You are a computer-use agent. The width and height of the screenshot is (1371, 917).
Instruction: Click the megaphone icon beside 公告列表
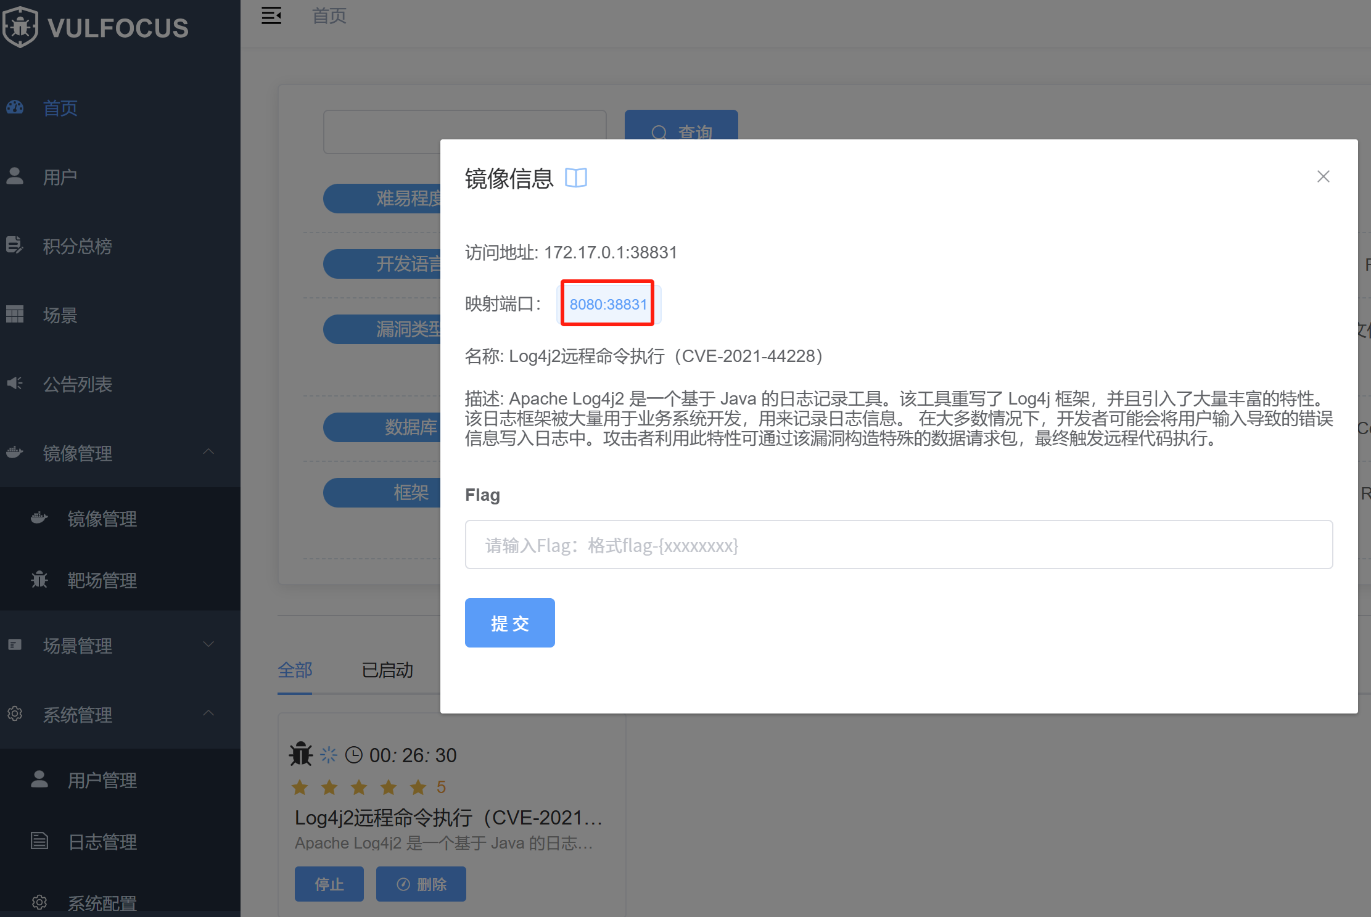click(15, 383)
